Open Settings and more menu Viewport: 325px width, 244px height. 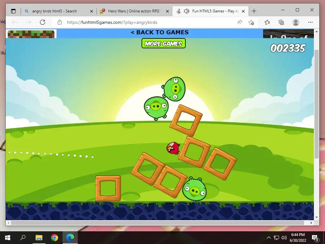[x=310, y=22]
